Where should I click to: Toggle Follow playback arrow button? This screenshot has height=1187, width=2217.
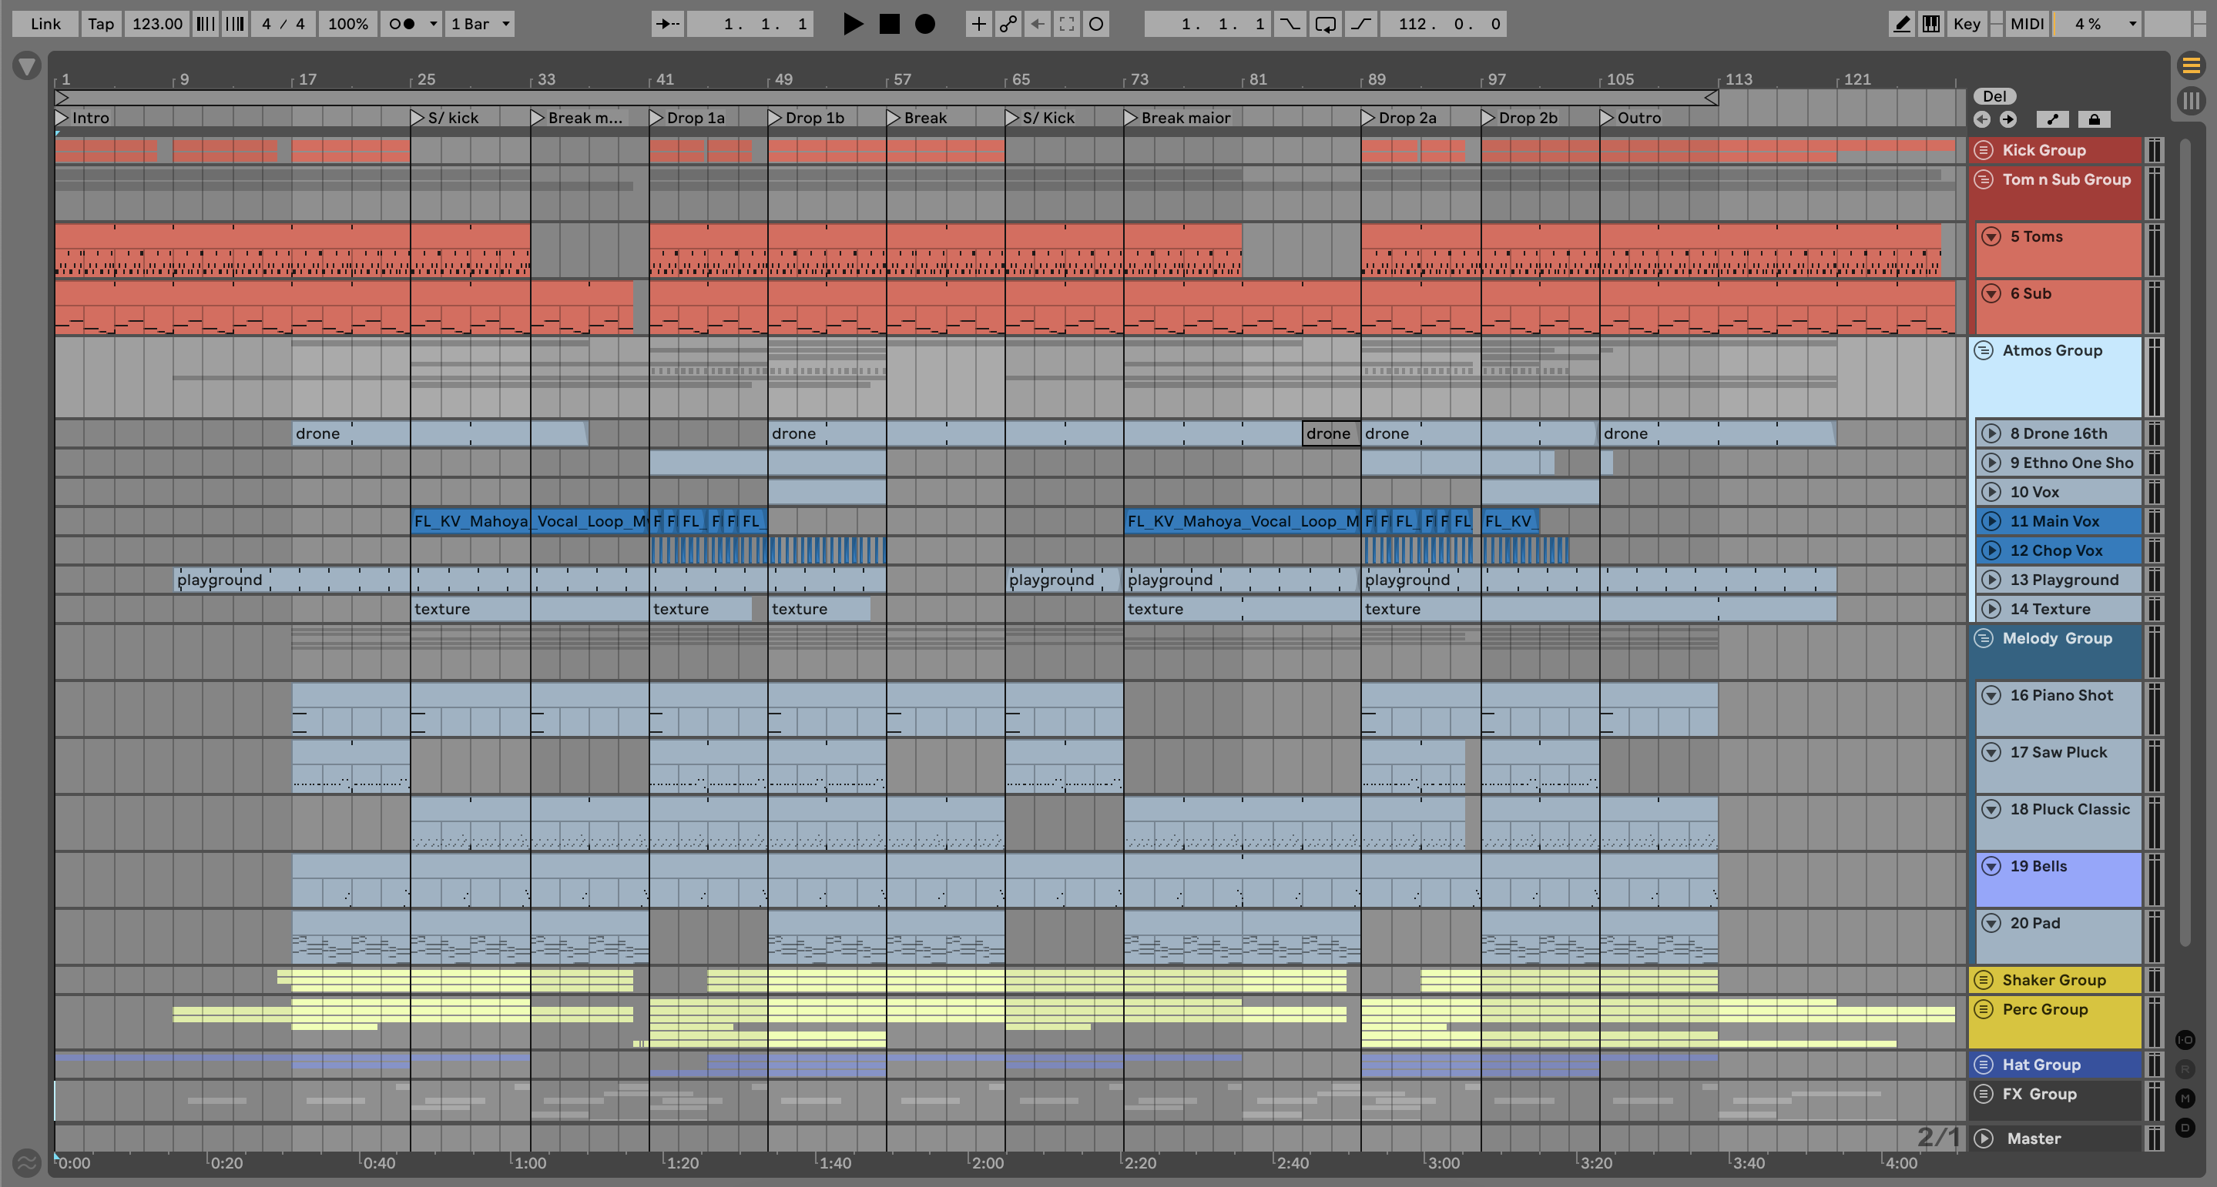pos(667,24)
